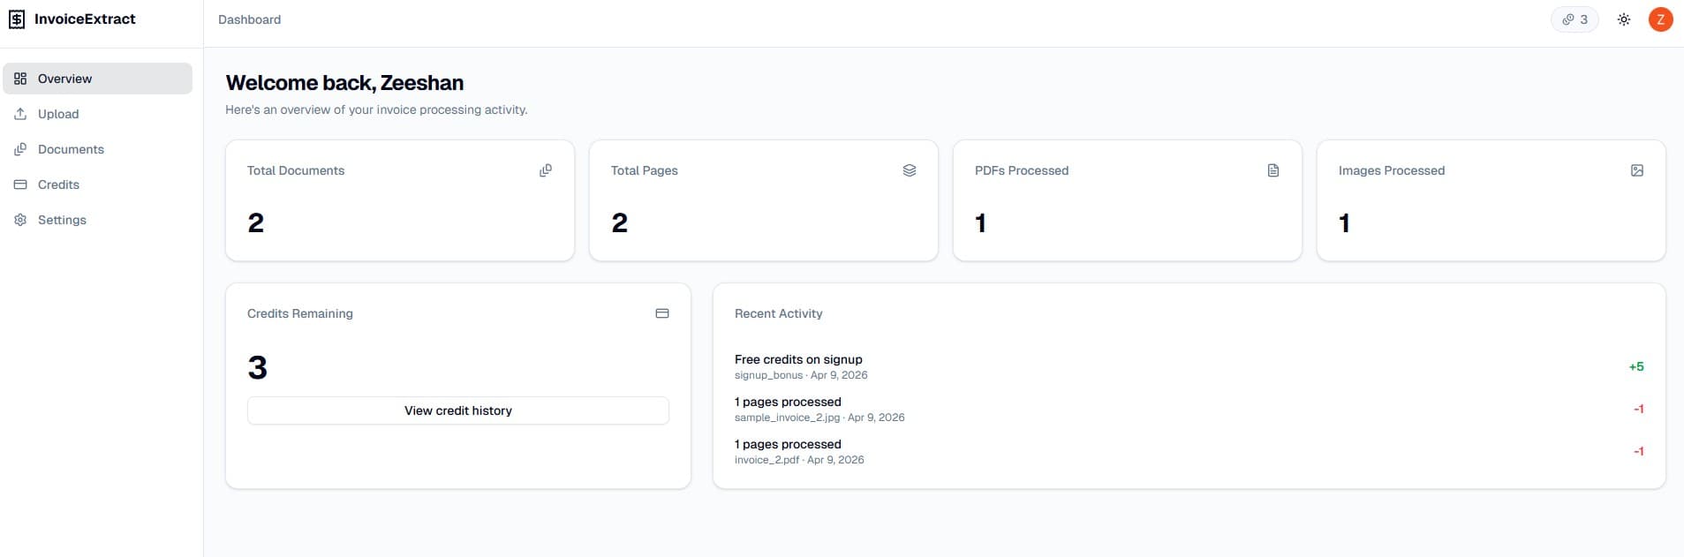The image size is (1684, 557).
Task: Select the PDFs Processed label
Action: click(x=1022, y=170)
